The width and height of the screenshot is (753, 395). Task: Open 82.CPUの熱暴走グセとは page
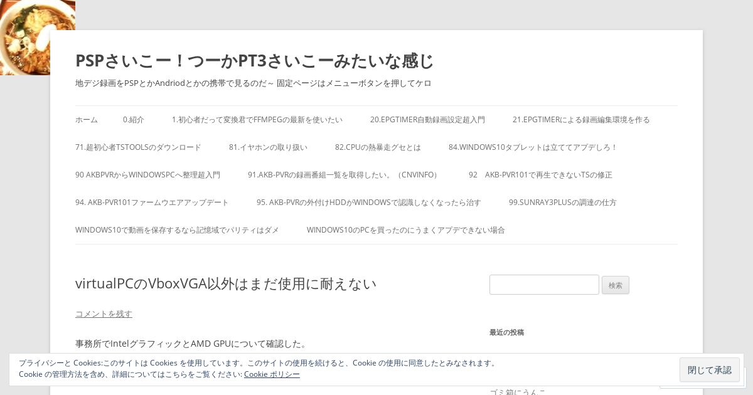(x=378, y=147)
